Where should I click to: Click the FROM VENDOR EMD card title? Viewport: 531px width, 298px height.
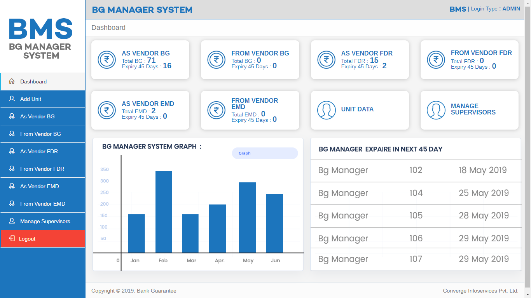(255, 104)
